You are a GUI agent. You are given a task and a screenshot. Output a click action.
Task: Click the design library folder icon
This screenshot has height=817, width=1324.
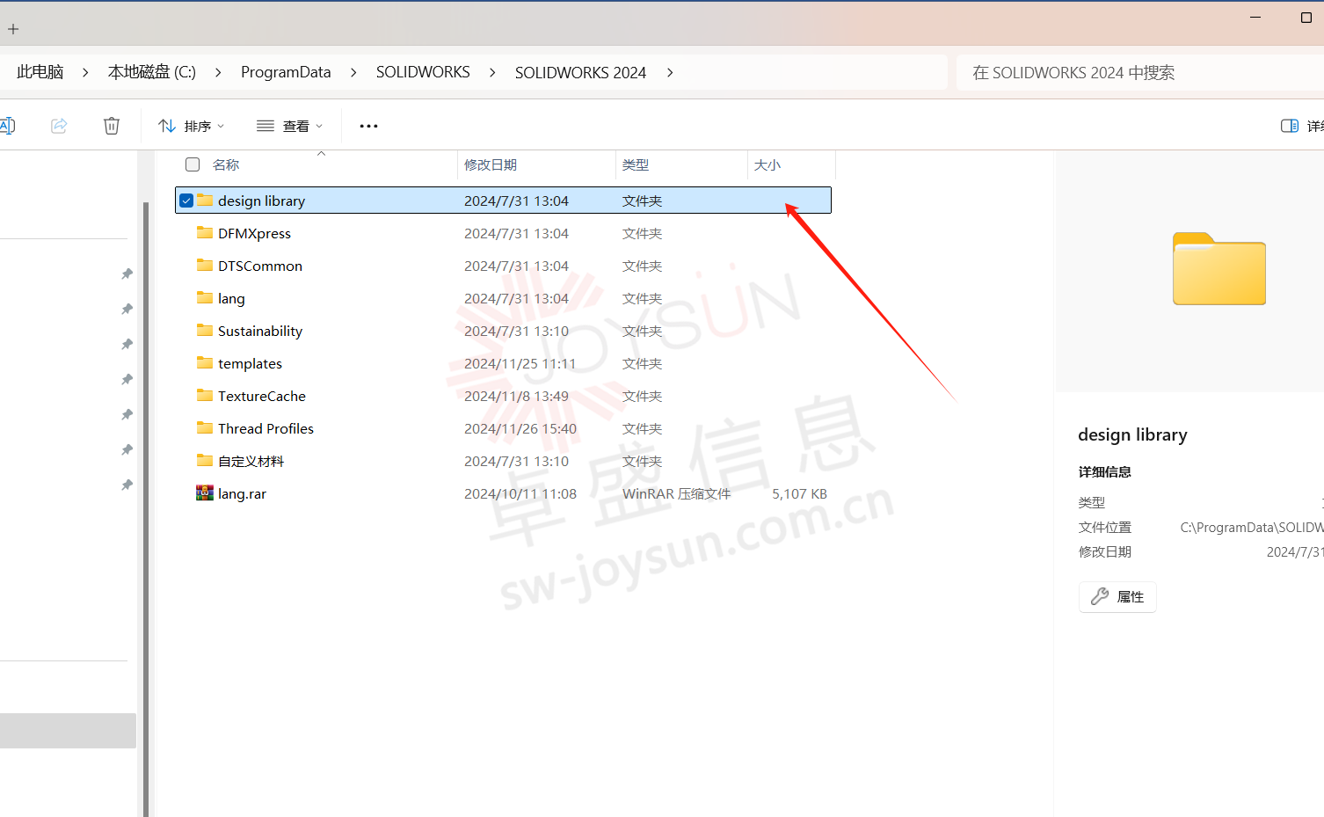point(205,200)
